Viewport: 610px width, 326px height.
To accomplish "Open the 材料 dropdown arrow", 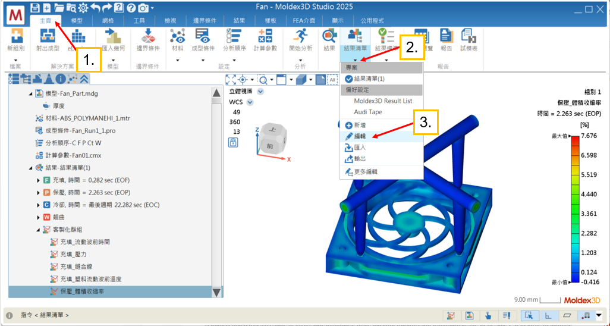I will point(177,60).
